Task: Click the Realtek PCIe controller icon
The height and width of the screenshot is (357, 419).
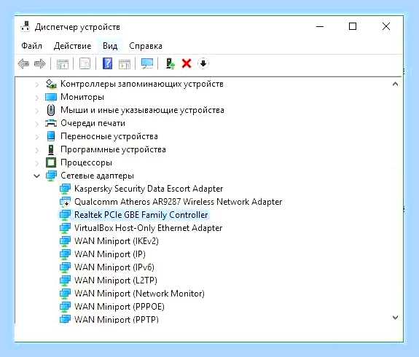Action: (65, 215)
